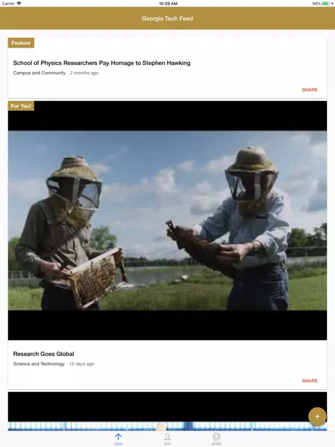The height and width of the screenshot is (447, 335).
Task: Tap the 15 days ago timestamp
Action: (82, 364)
